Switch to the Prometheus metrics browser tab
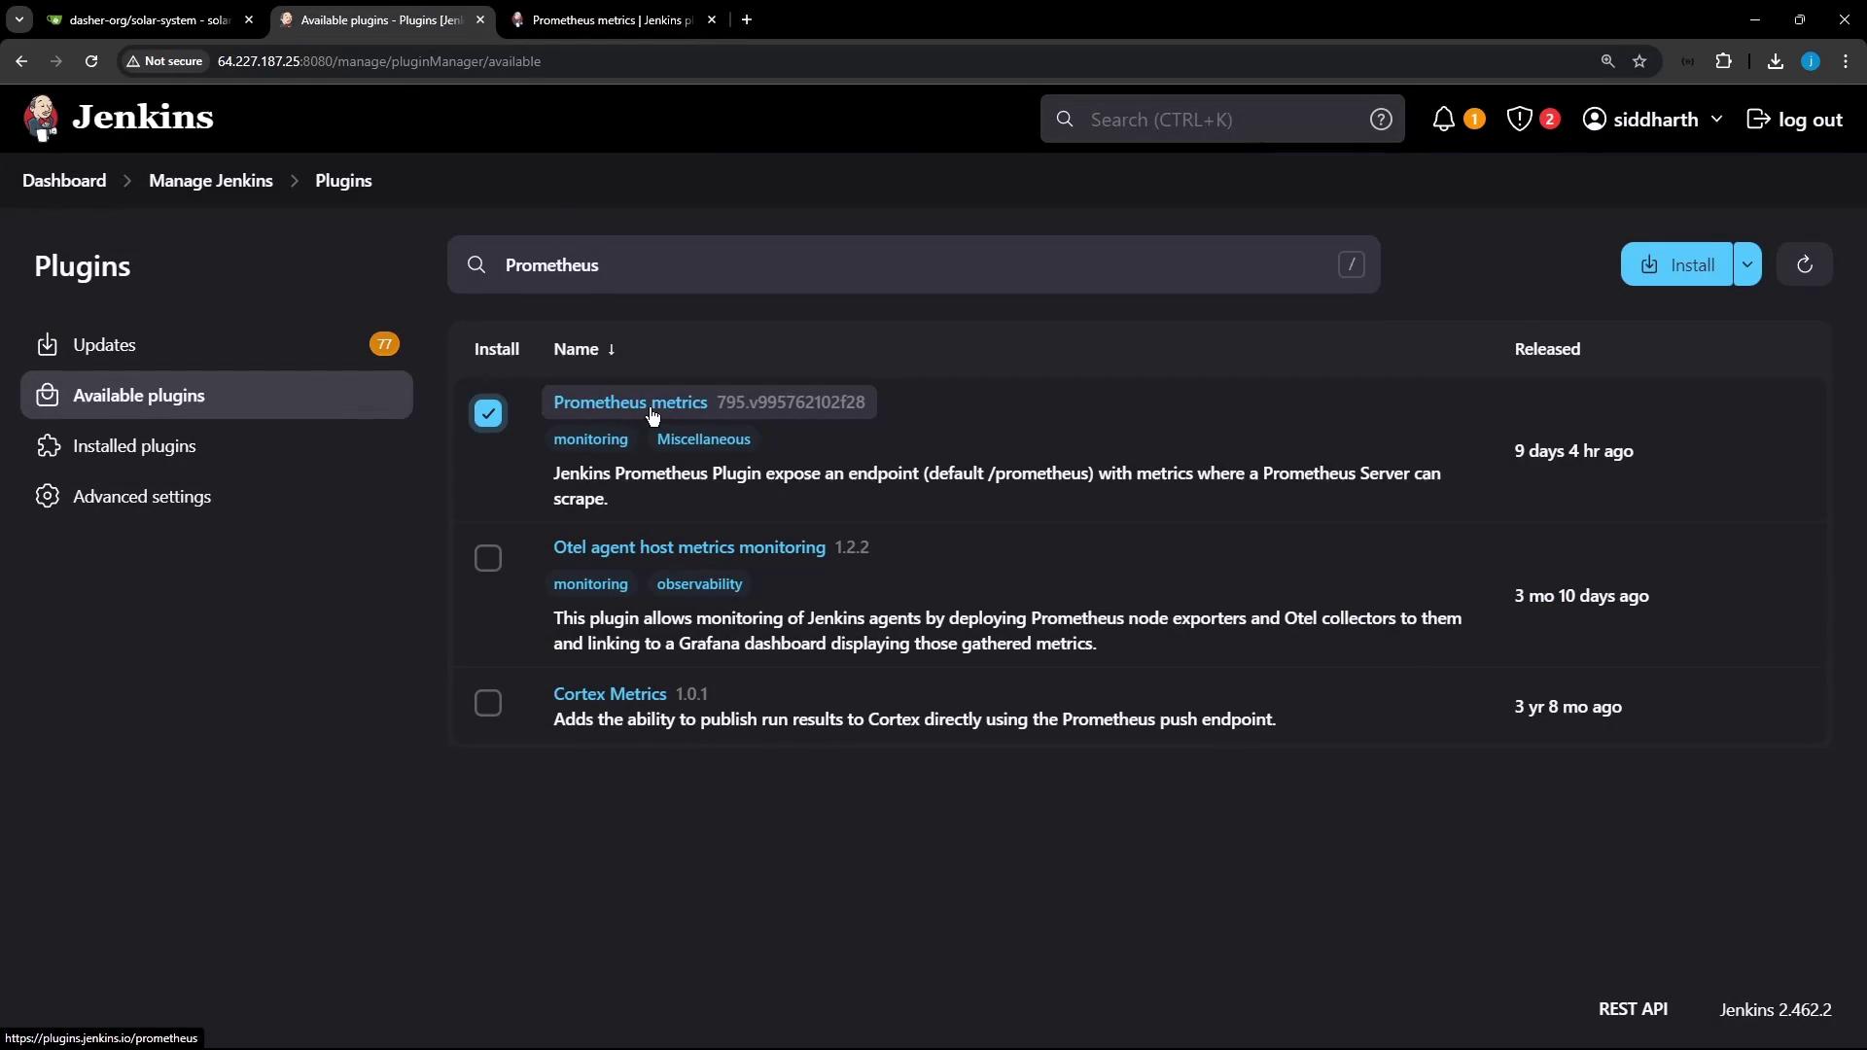This screenshot has width=1867, height=1050. click(x=612, y=19)
